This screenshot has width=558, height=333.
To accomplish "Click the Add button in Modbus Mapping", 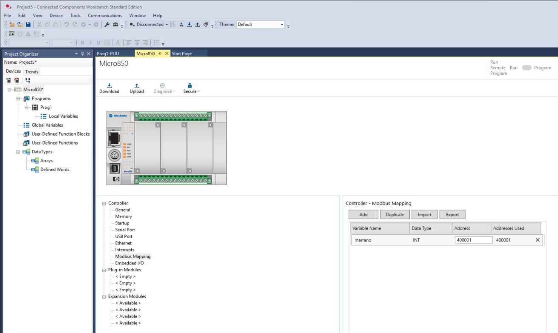I will 363,214.
